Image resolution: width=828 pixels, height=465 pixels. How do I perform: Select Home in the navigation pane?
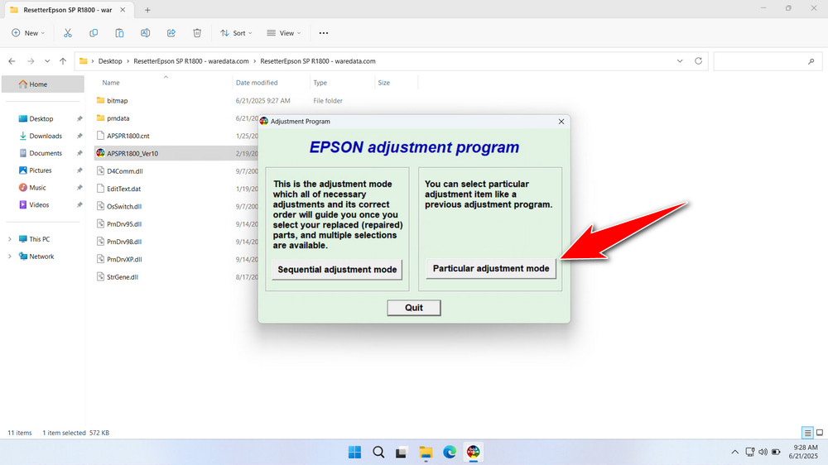tap(43, 84)
